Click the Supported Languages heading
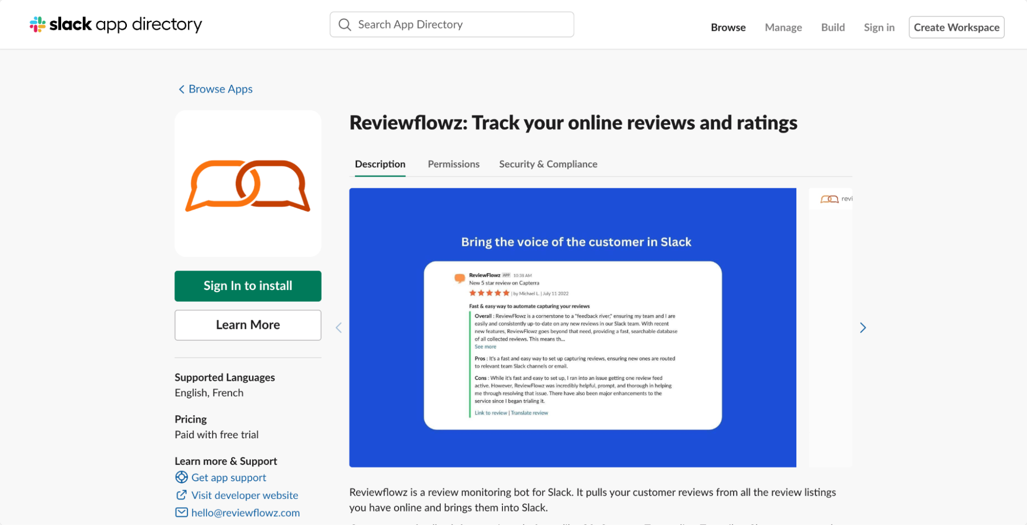 pyautogui.click(x=225, y=377)
